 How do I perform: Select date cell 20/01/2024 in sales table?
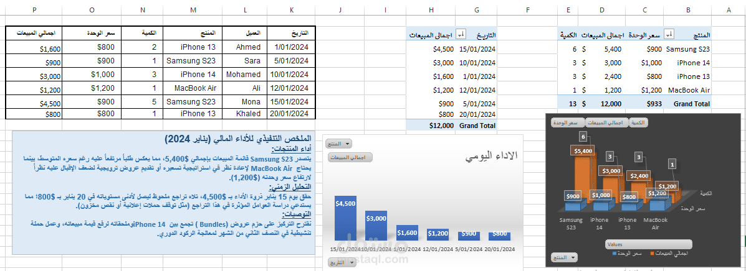[x=291, y=113]
